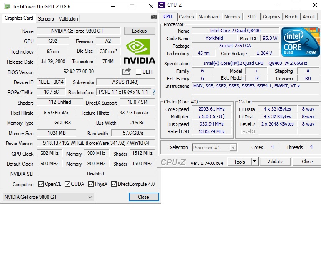Click the Specification Intel(R) Core(TM)2 Quad value
321x257 pixels.
pyautogui.click(x=256, y=63)
